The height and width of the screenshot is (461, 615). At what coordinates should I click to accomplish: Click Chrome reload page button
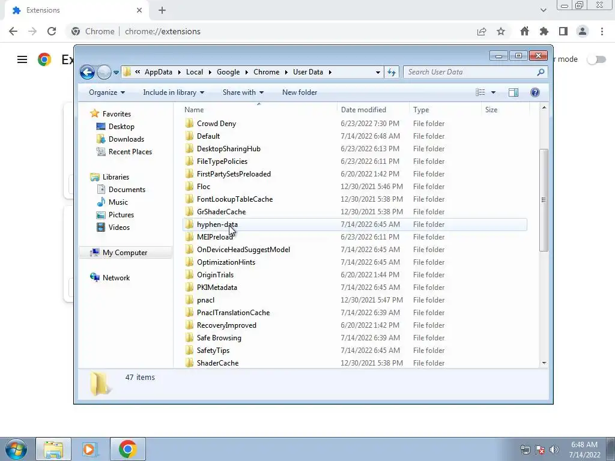click(x=52, y=31)
